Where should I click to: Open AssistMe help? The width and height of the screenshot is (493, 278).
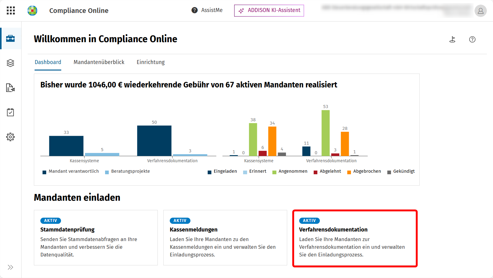click(207, 10)
